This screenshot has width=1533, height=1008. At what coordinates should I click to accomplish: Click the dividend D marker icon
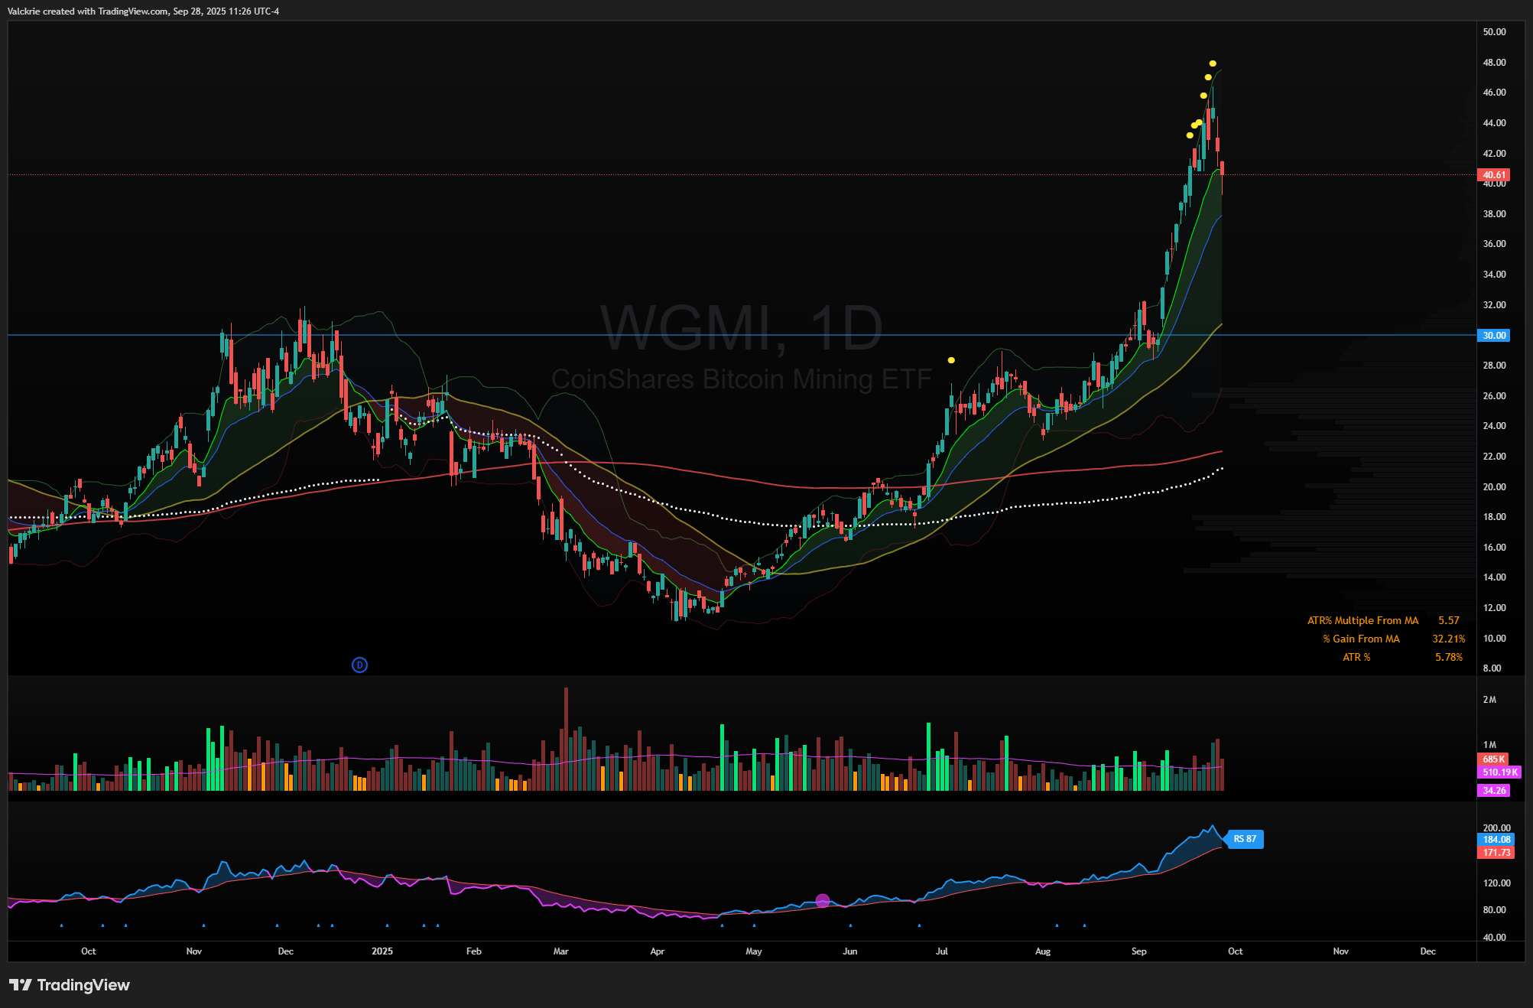tap(359, 665)
